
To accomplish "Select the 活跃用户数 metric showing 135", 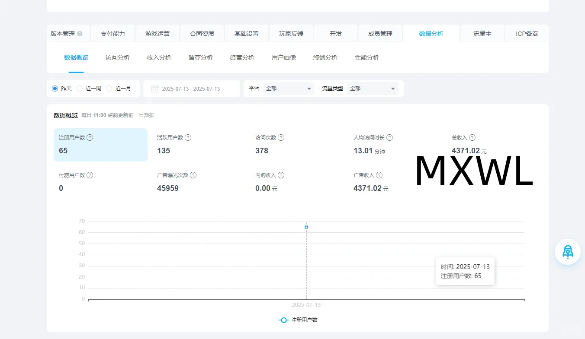I will pos(199,145).
